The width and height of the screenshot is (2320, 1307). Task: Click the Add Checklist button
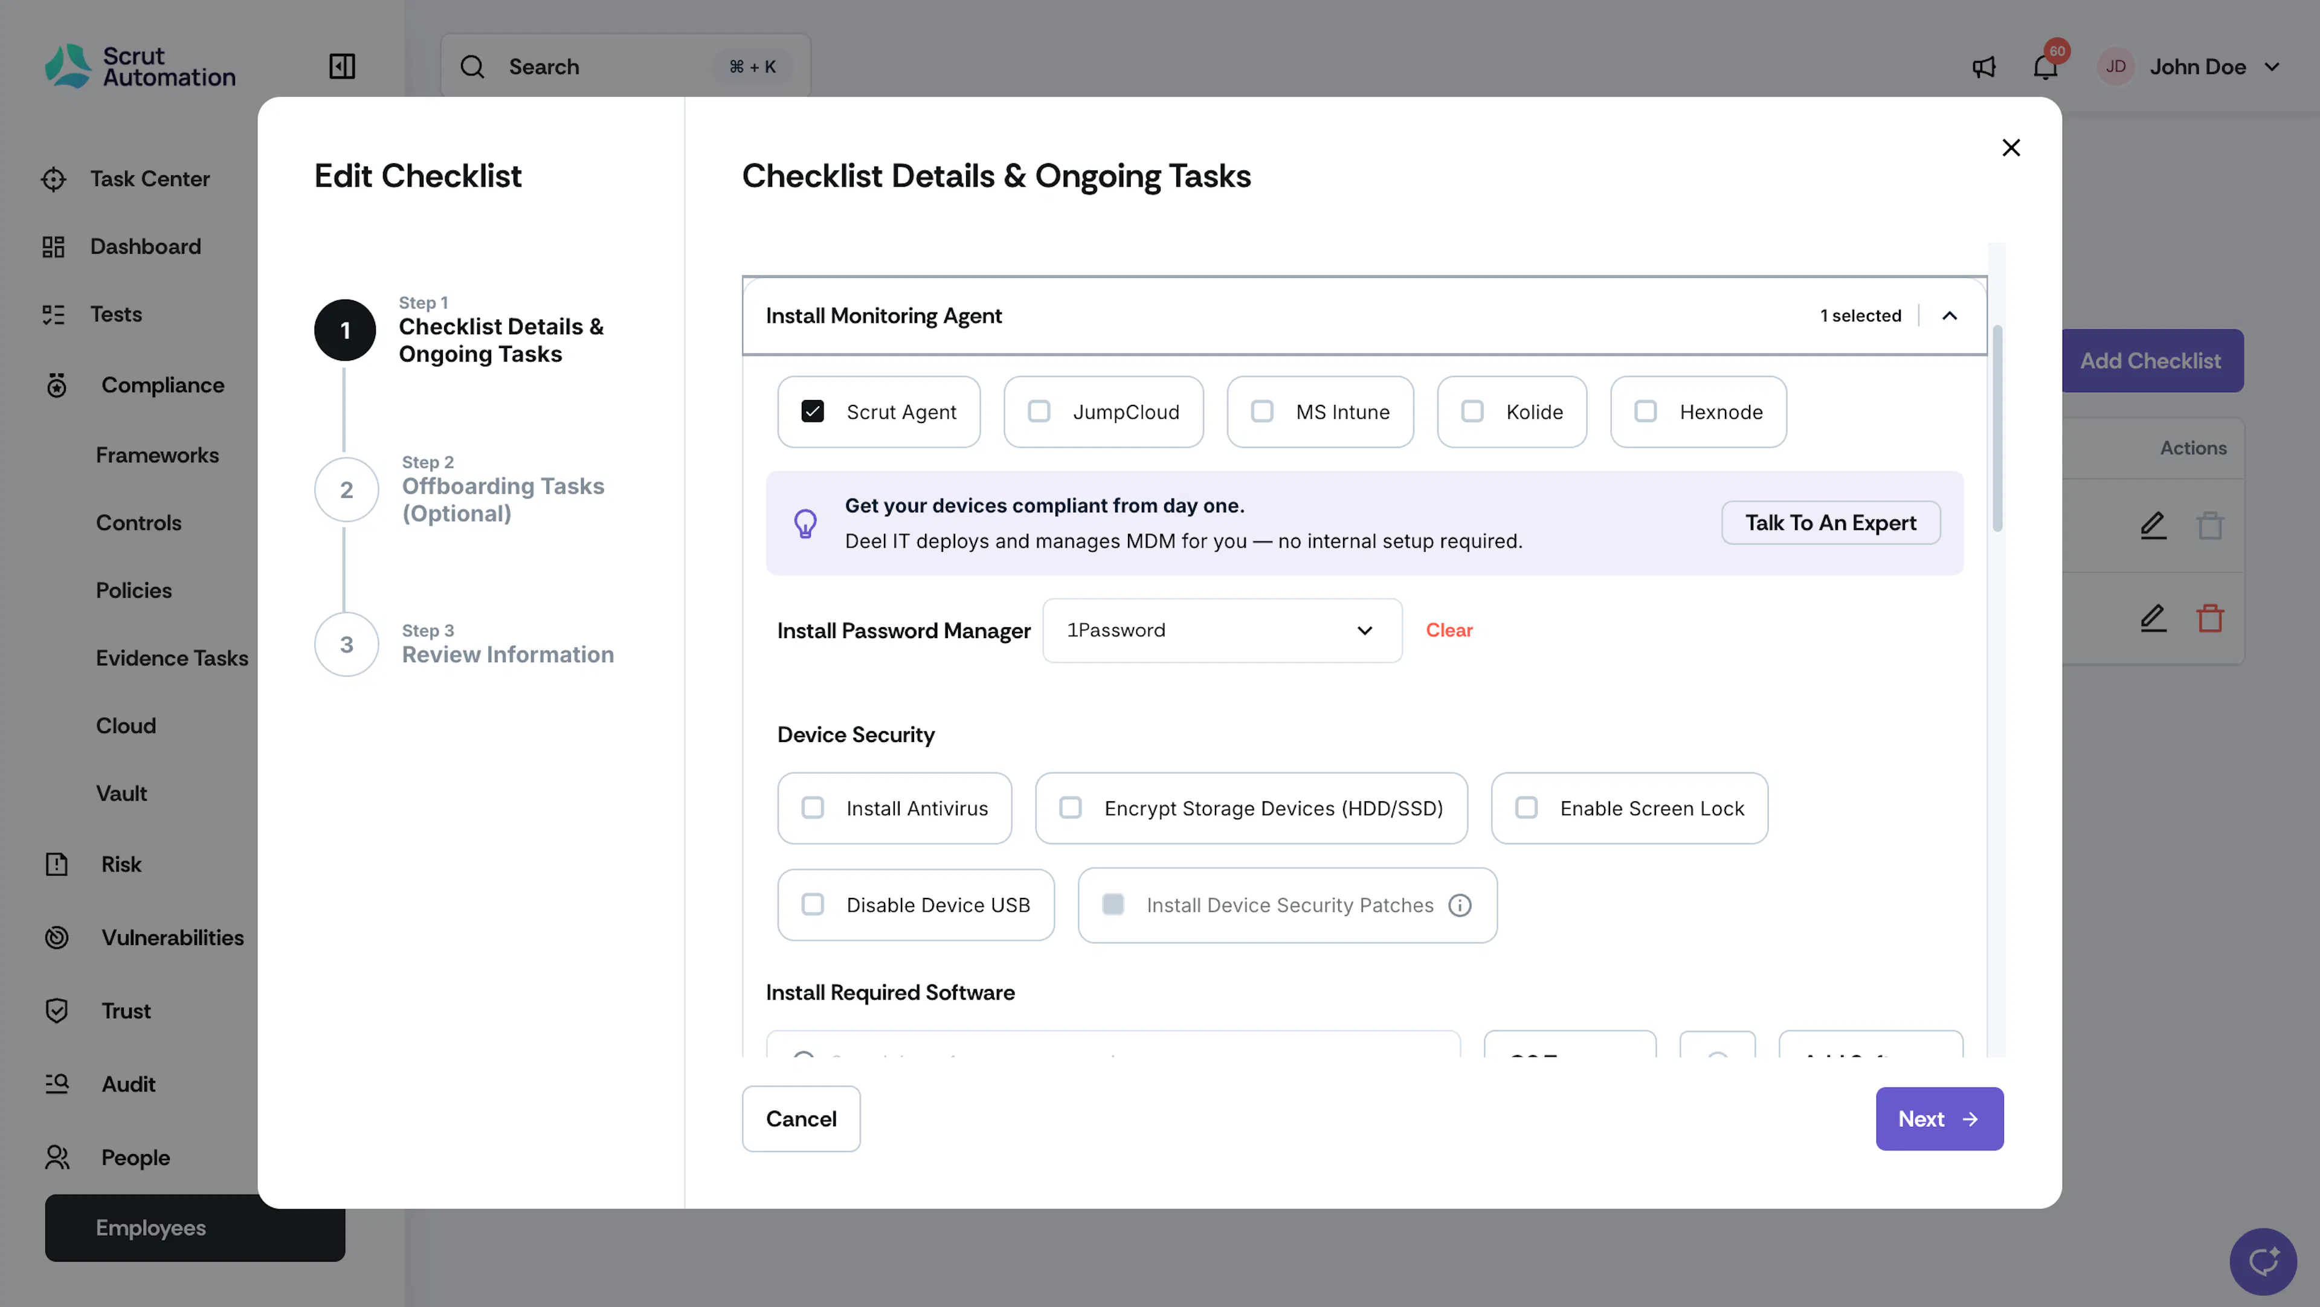pos(2151,360)
